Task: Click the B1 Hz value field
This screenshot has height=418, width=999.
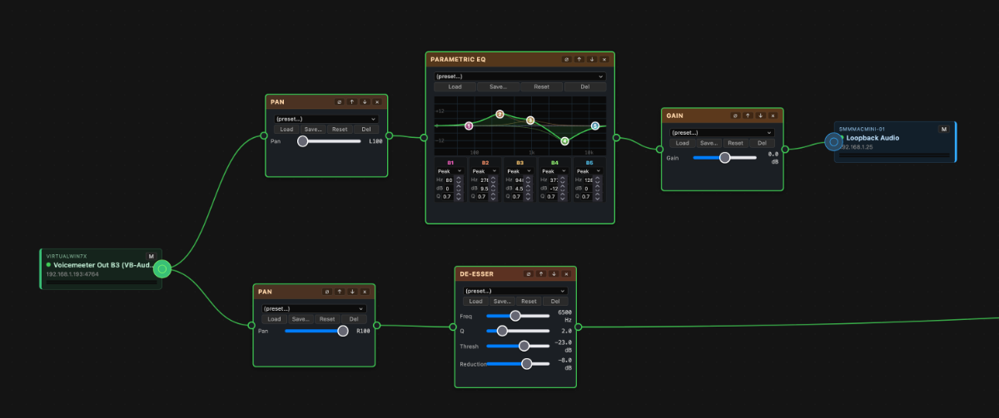Action: (x=450, y=180)
